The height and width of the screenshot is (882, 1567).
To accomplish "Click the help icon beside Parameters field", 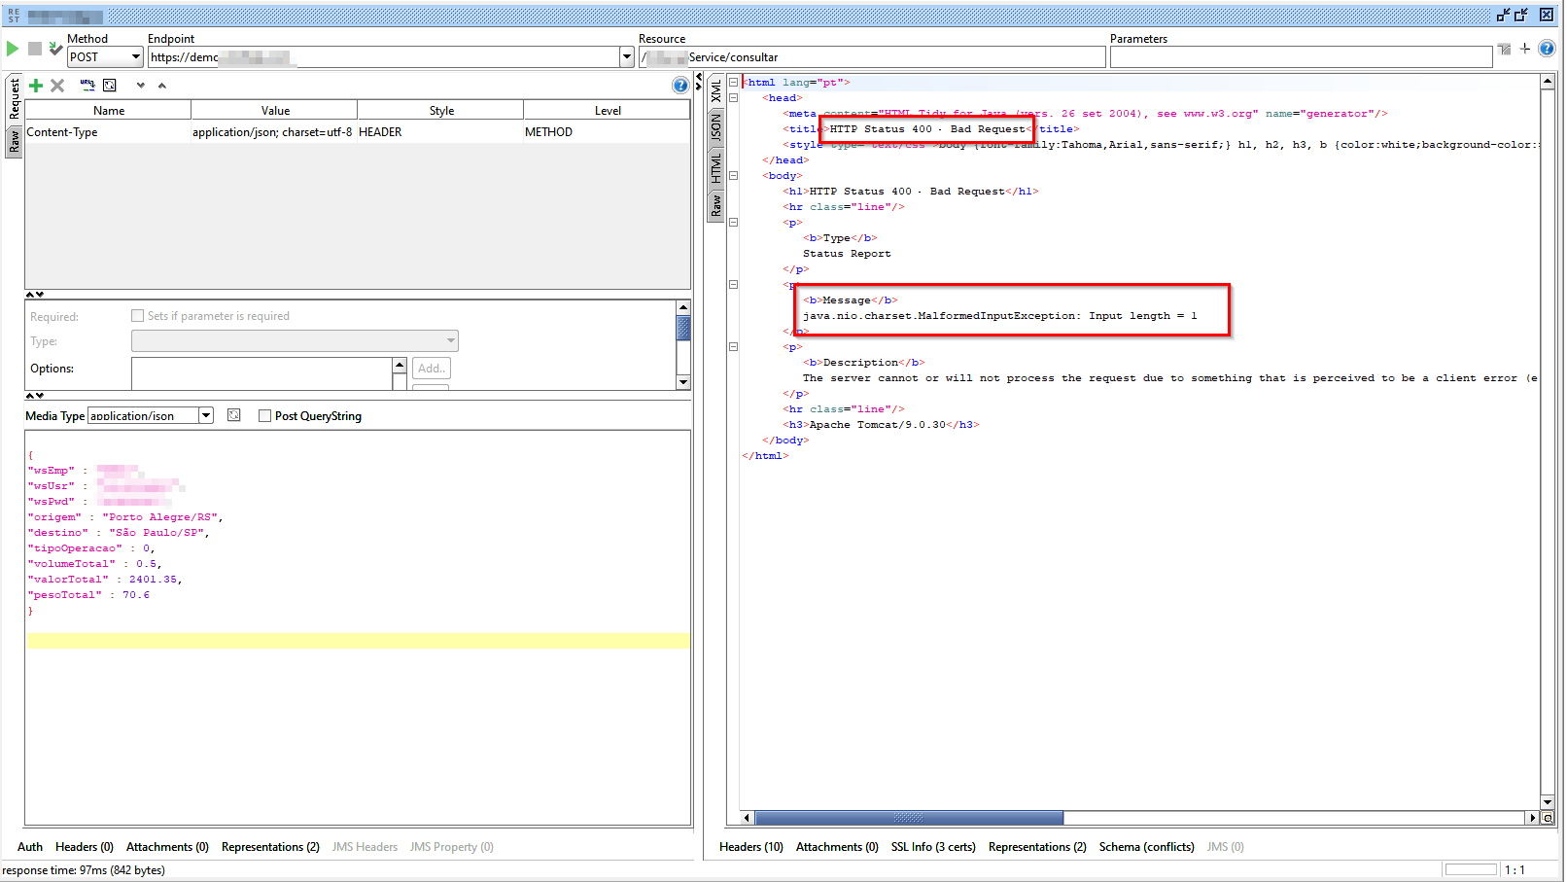I will [x=1547, y=49].
